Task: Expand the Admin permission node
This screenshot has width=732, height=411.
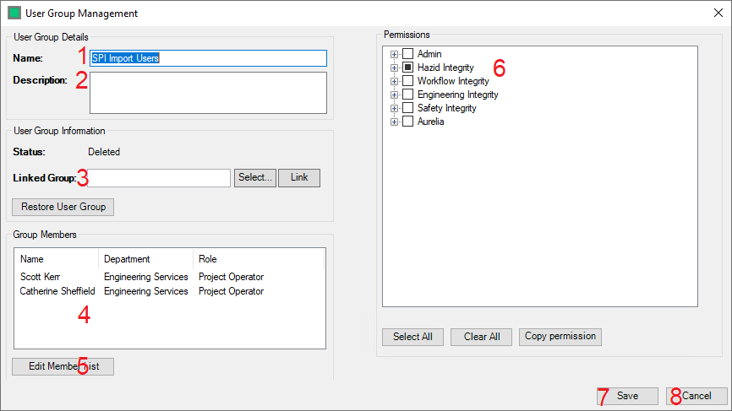Action: pyautogui.click(x=394, y=54)
